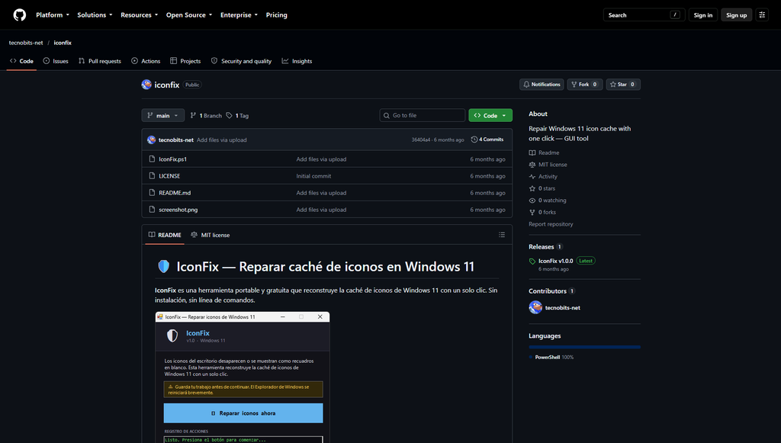Screen dimensions: 781x443
Task: Expand the Enterprise menu
Action: tap(239, 15)
